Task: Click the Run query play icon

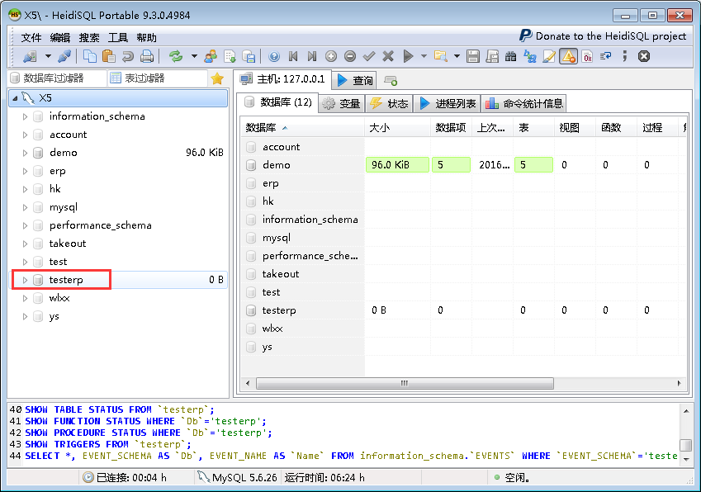Action: 408,56
